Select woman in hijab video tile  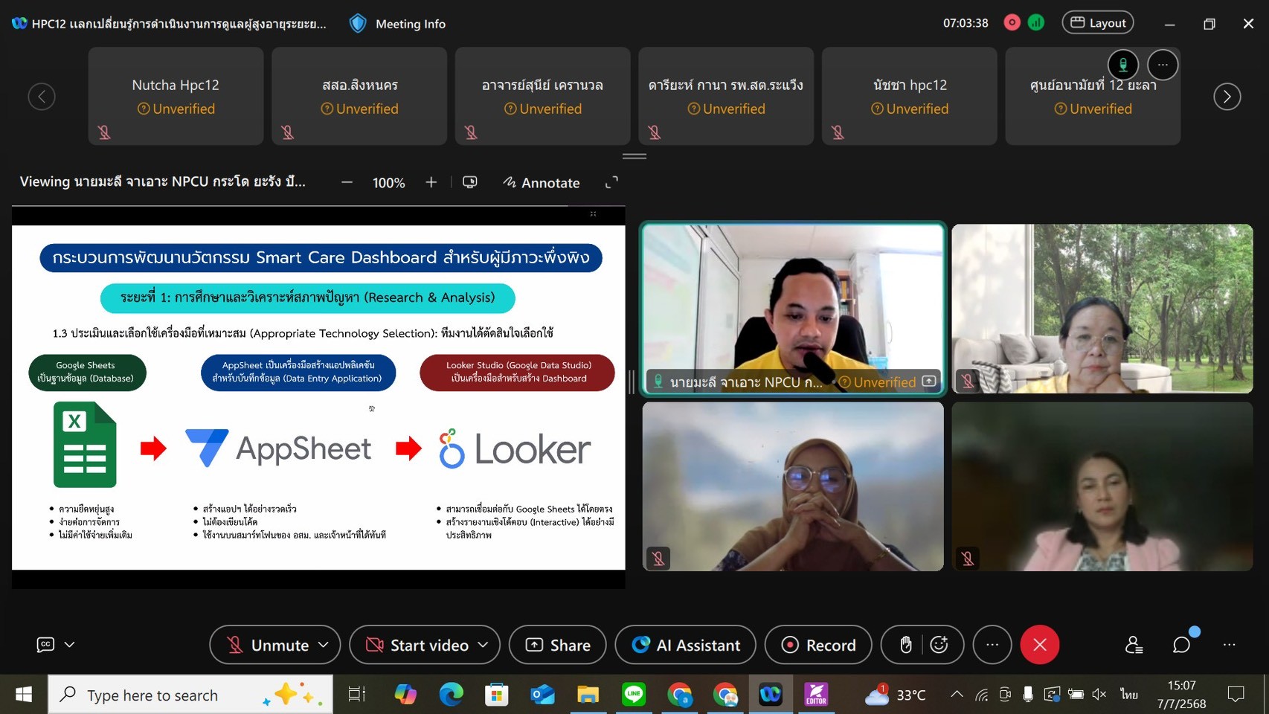(793, 486)
